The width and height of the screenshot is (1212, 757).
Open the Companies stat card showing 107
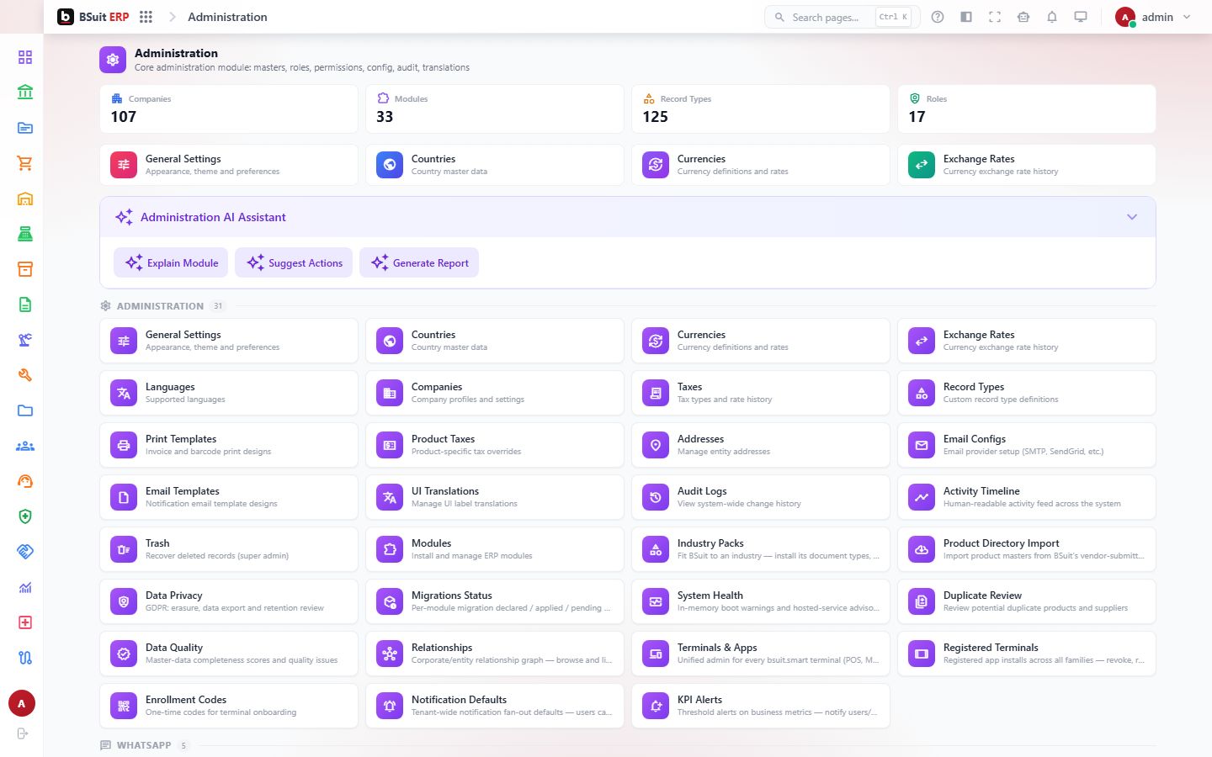(x=229, y=109)
